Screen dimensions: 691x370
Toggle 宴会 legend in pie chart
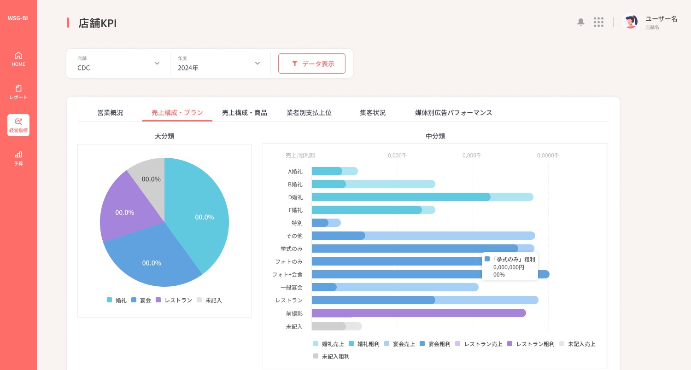(x=141, y=300)
